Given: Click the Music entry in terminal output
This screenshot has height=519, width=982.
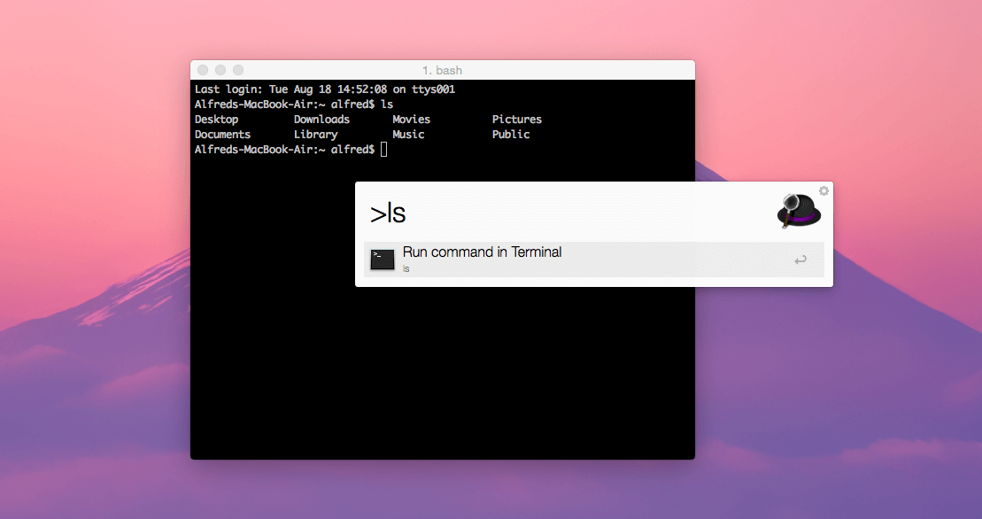Looking at the screenshot, I should [408, 135].
